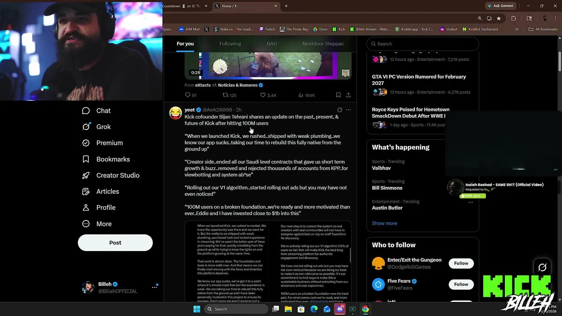
Task: Expand trends with Show more
Action: [x=384, y=223]
